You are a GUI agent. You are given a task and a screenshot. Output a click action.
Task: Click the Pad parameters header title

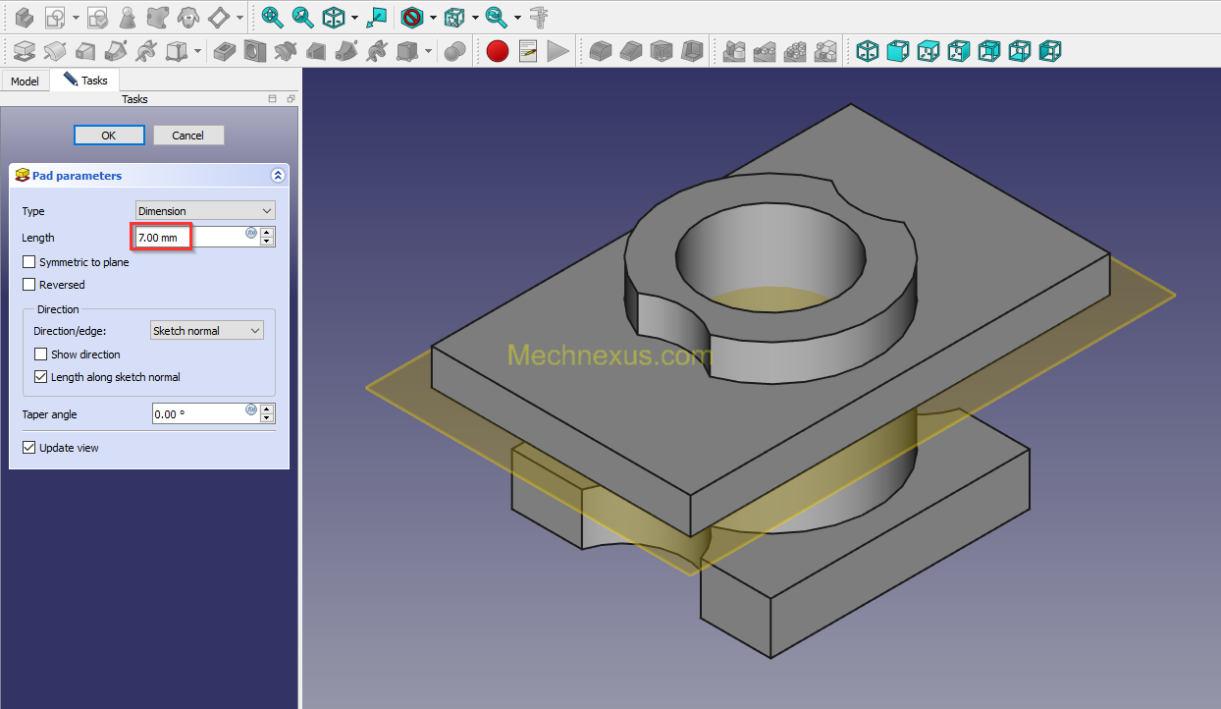(x=77, y=176)
